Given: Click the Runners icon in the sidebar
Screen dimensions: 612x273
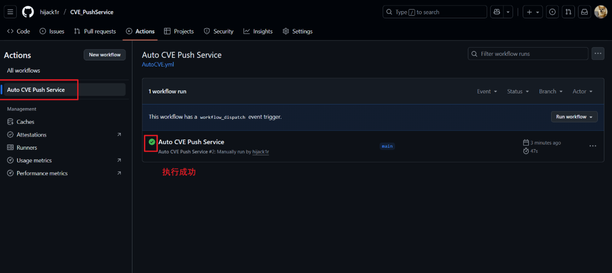Looking at the screenshot, I should pyautogui.click(x=11, y=148).
